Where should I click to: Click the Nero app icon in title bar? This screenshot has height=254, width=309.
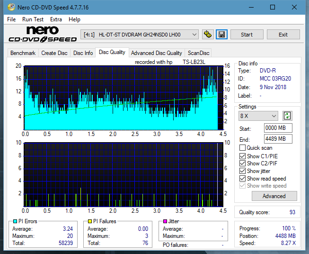(x=11, y=7)
